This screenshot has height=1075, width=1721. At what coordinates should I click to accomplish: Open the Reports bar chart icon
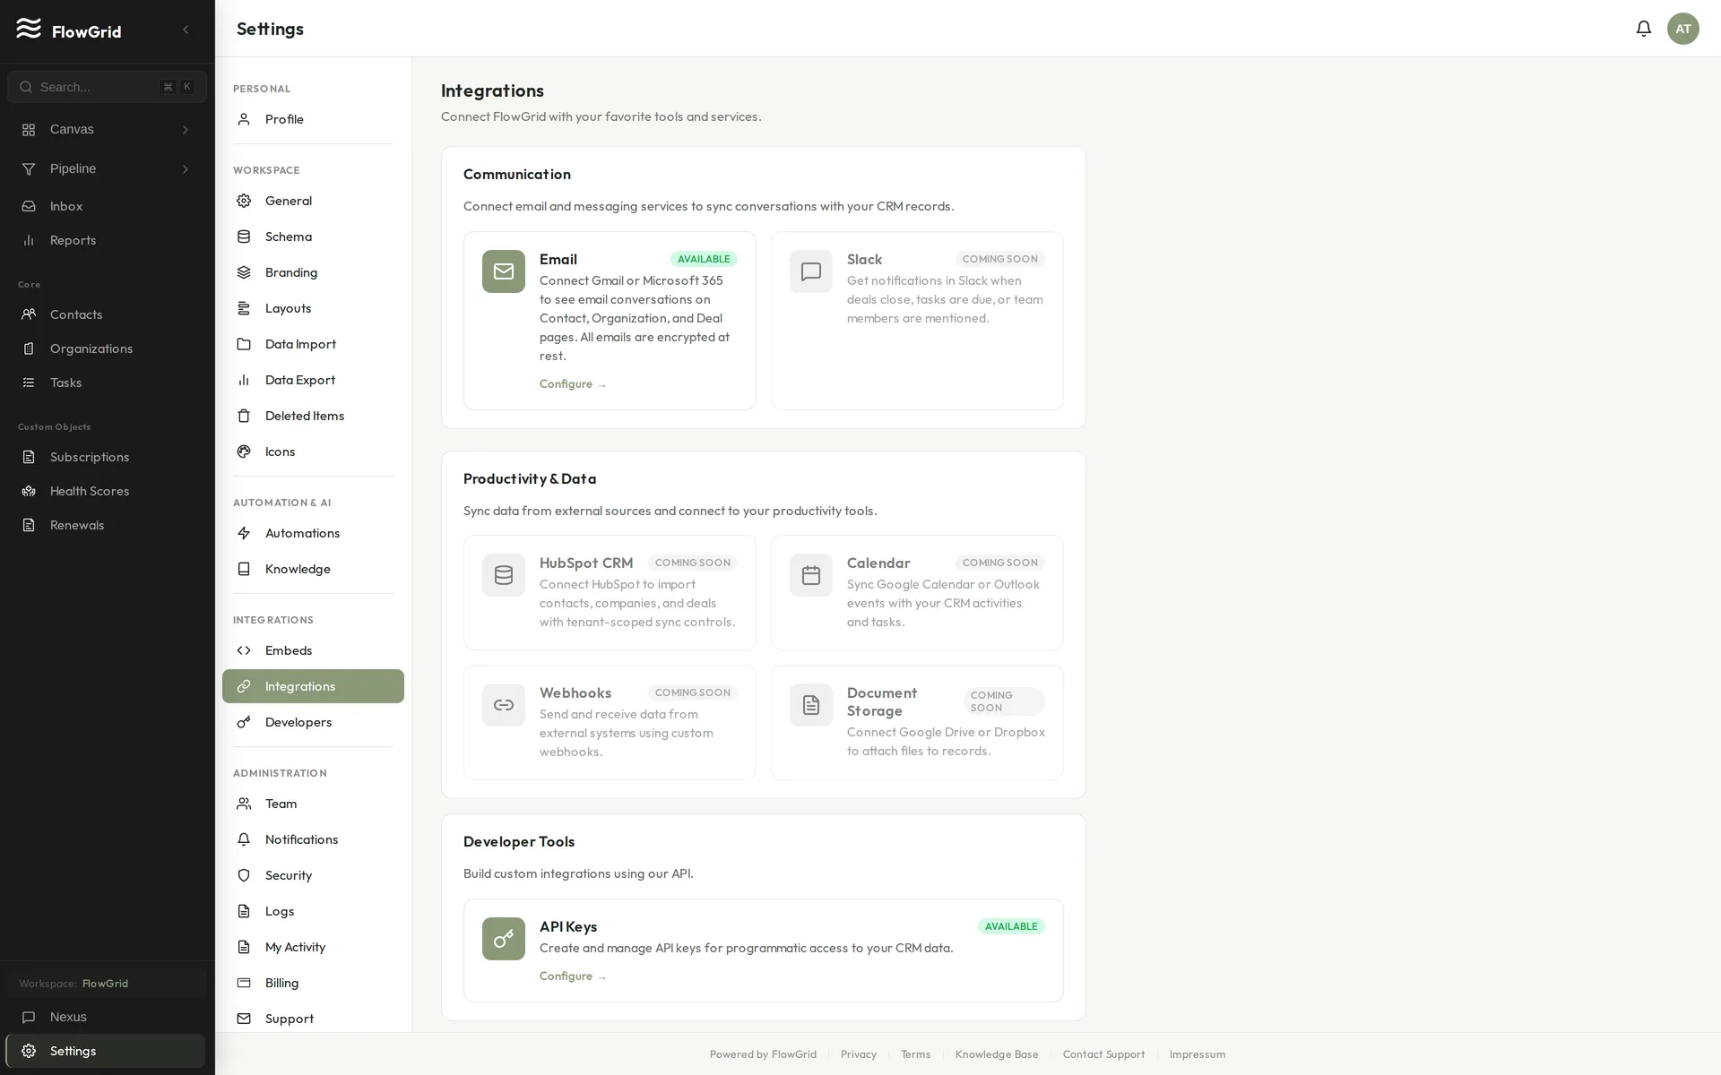click(29, 240)
